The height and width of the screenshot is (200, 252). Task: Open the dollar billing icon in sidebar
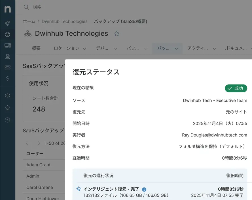tap(7, 78)
